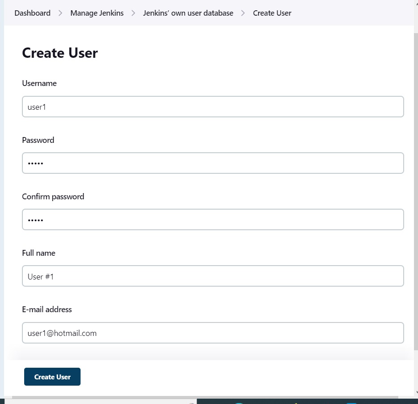The image size is (418, 404).
Task: Click the Create User page heading
Action: click(x=60, y=53)
